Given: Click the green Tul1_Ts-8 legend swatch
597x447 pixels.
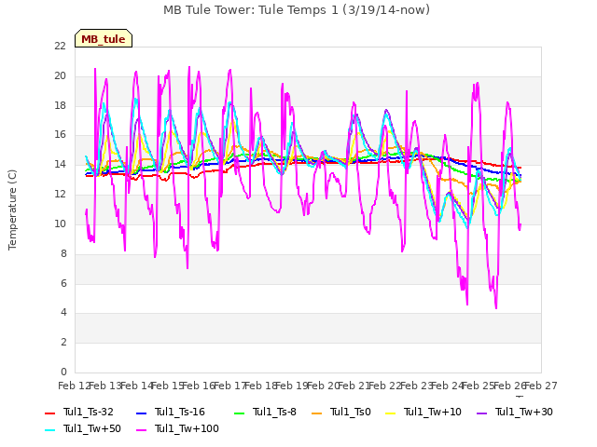Looking at the screenshot, I should (x=240, y=413).
